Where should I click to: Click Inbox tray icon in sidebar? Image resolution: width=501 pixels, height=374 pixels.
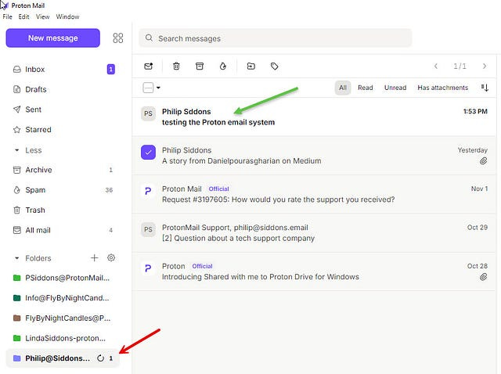[17, 70]
